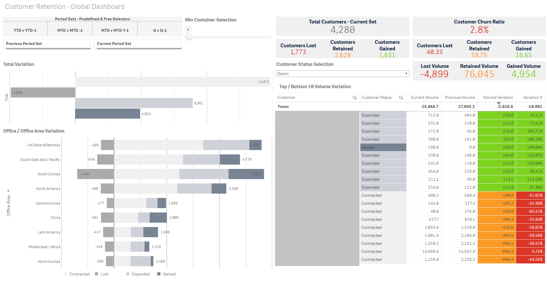
Task: Select the Gained status row cell
Action: [x=383, y=147]
